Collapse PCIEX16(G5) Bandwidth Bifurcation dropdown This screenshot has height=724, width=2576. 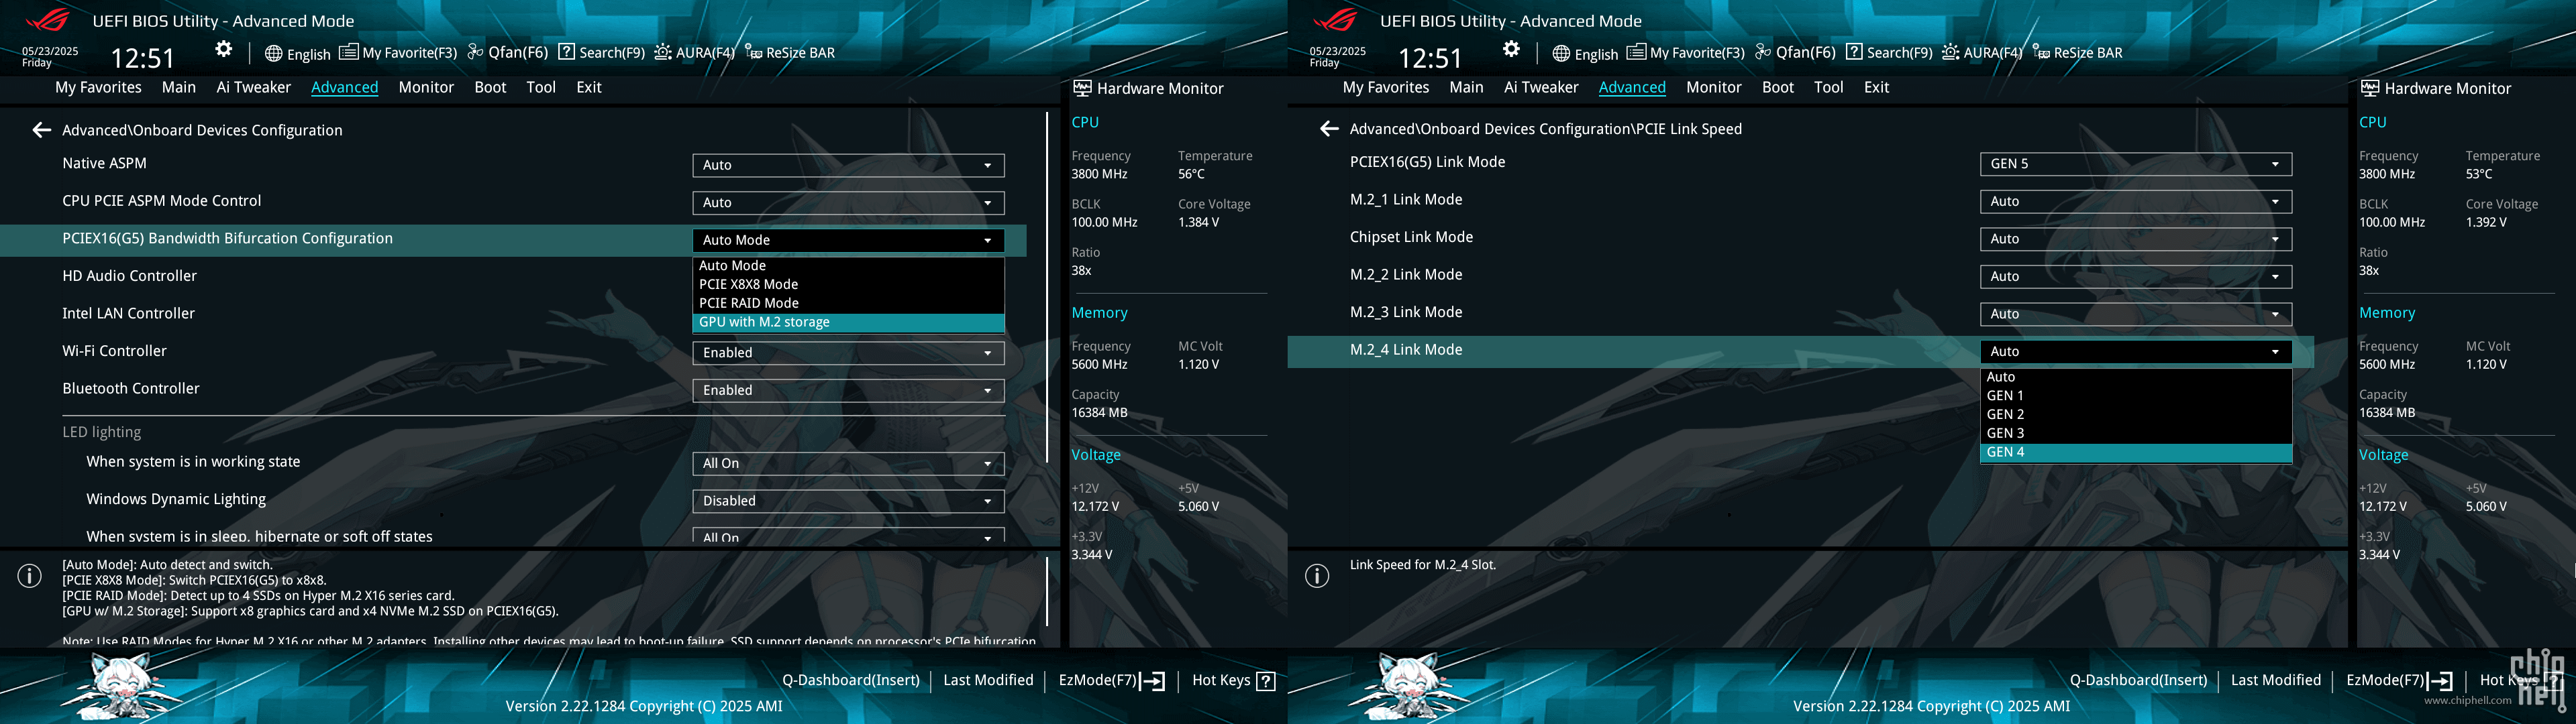(x=848, y=240)
